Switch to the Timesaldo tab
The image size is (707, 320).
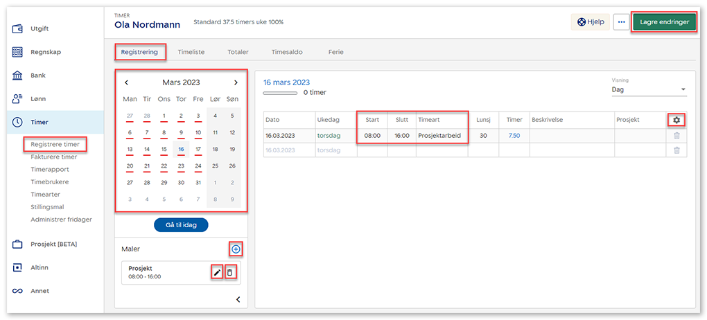click(x=287, y=52)
